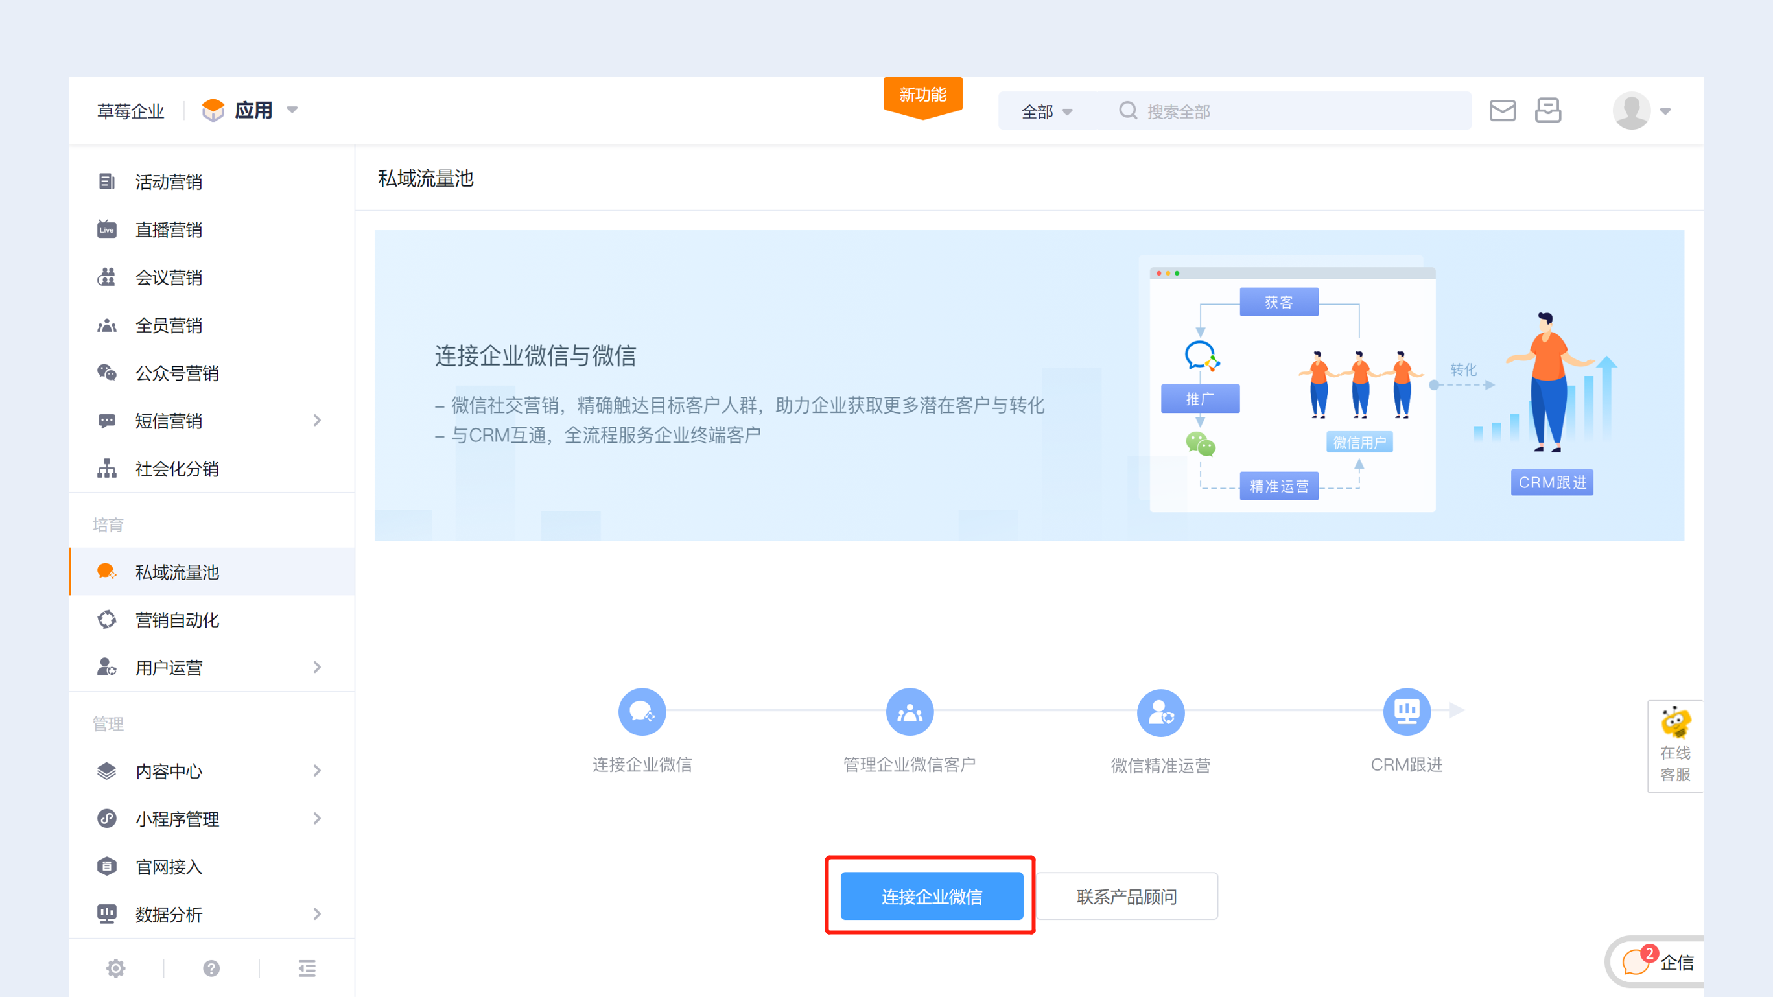Click the user icon beside 用户运营
This screenshot has height=997, width=1773.
(x=107, y=668)
